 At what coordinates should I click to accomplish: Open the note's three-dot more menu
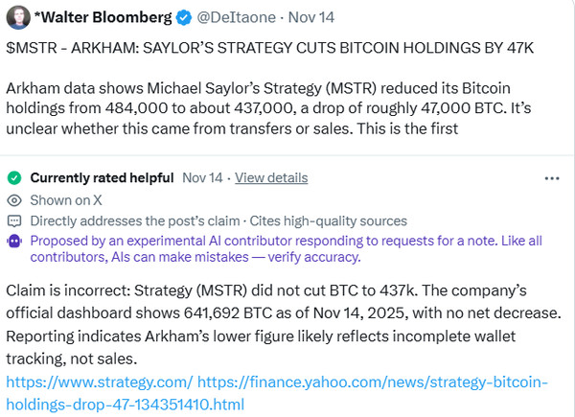point(552,178)
